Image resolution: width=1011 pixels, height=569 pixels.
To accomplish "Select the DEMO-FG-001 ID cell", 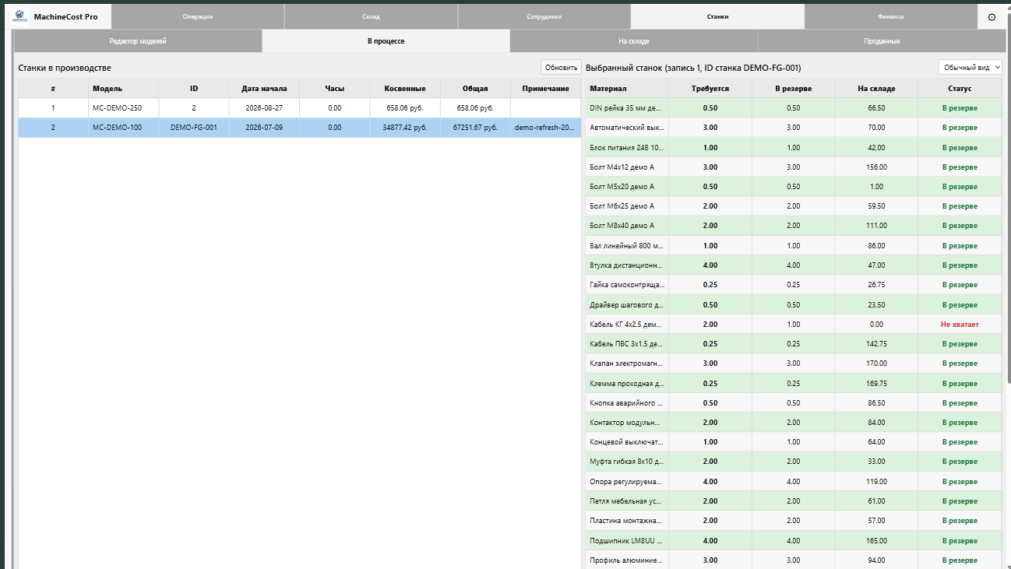I will tap(194, 128).
